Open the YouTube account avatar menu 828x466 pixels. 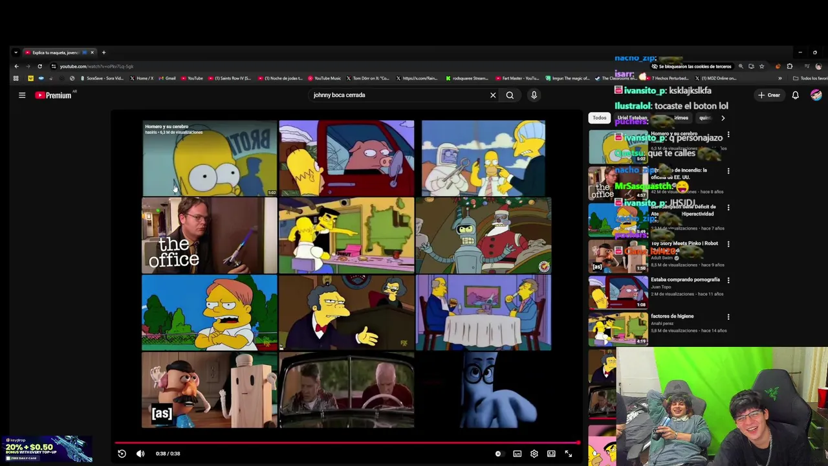[x=816, y=95]
